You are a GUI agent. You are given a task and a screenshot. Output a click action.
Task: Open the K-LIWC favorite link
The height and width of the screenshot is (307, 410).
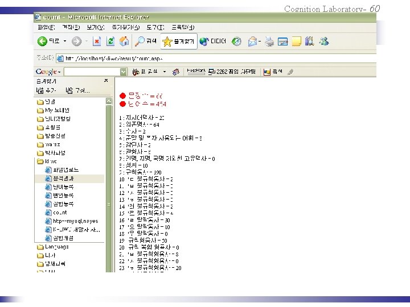[x=72, y=230]
